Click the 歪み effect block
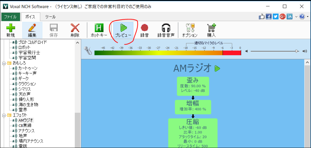The image size is (311, 148). tap(193, 86)
